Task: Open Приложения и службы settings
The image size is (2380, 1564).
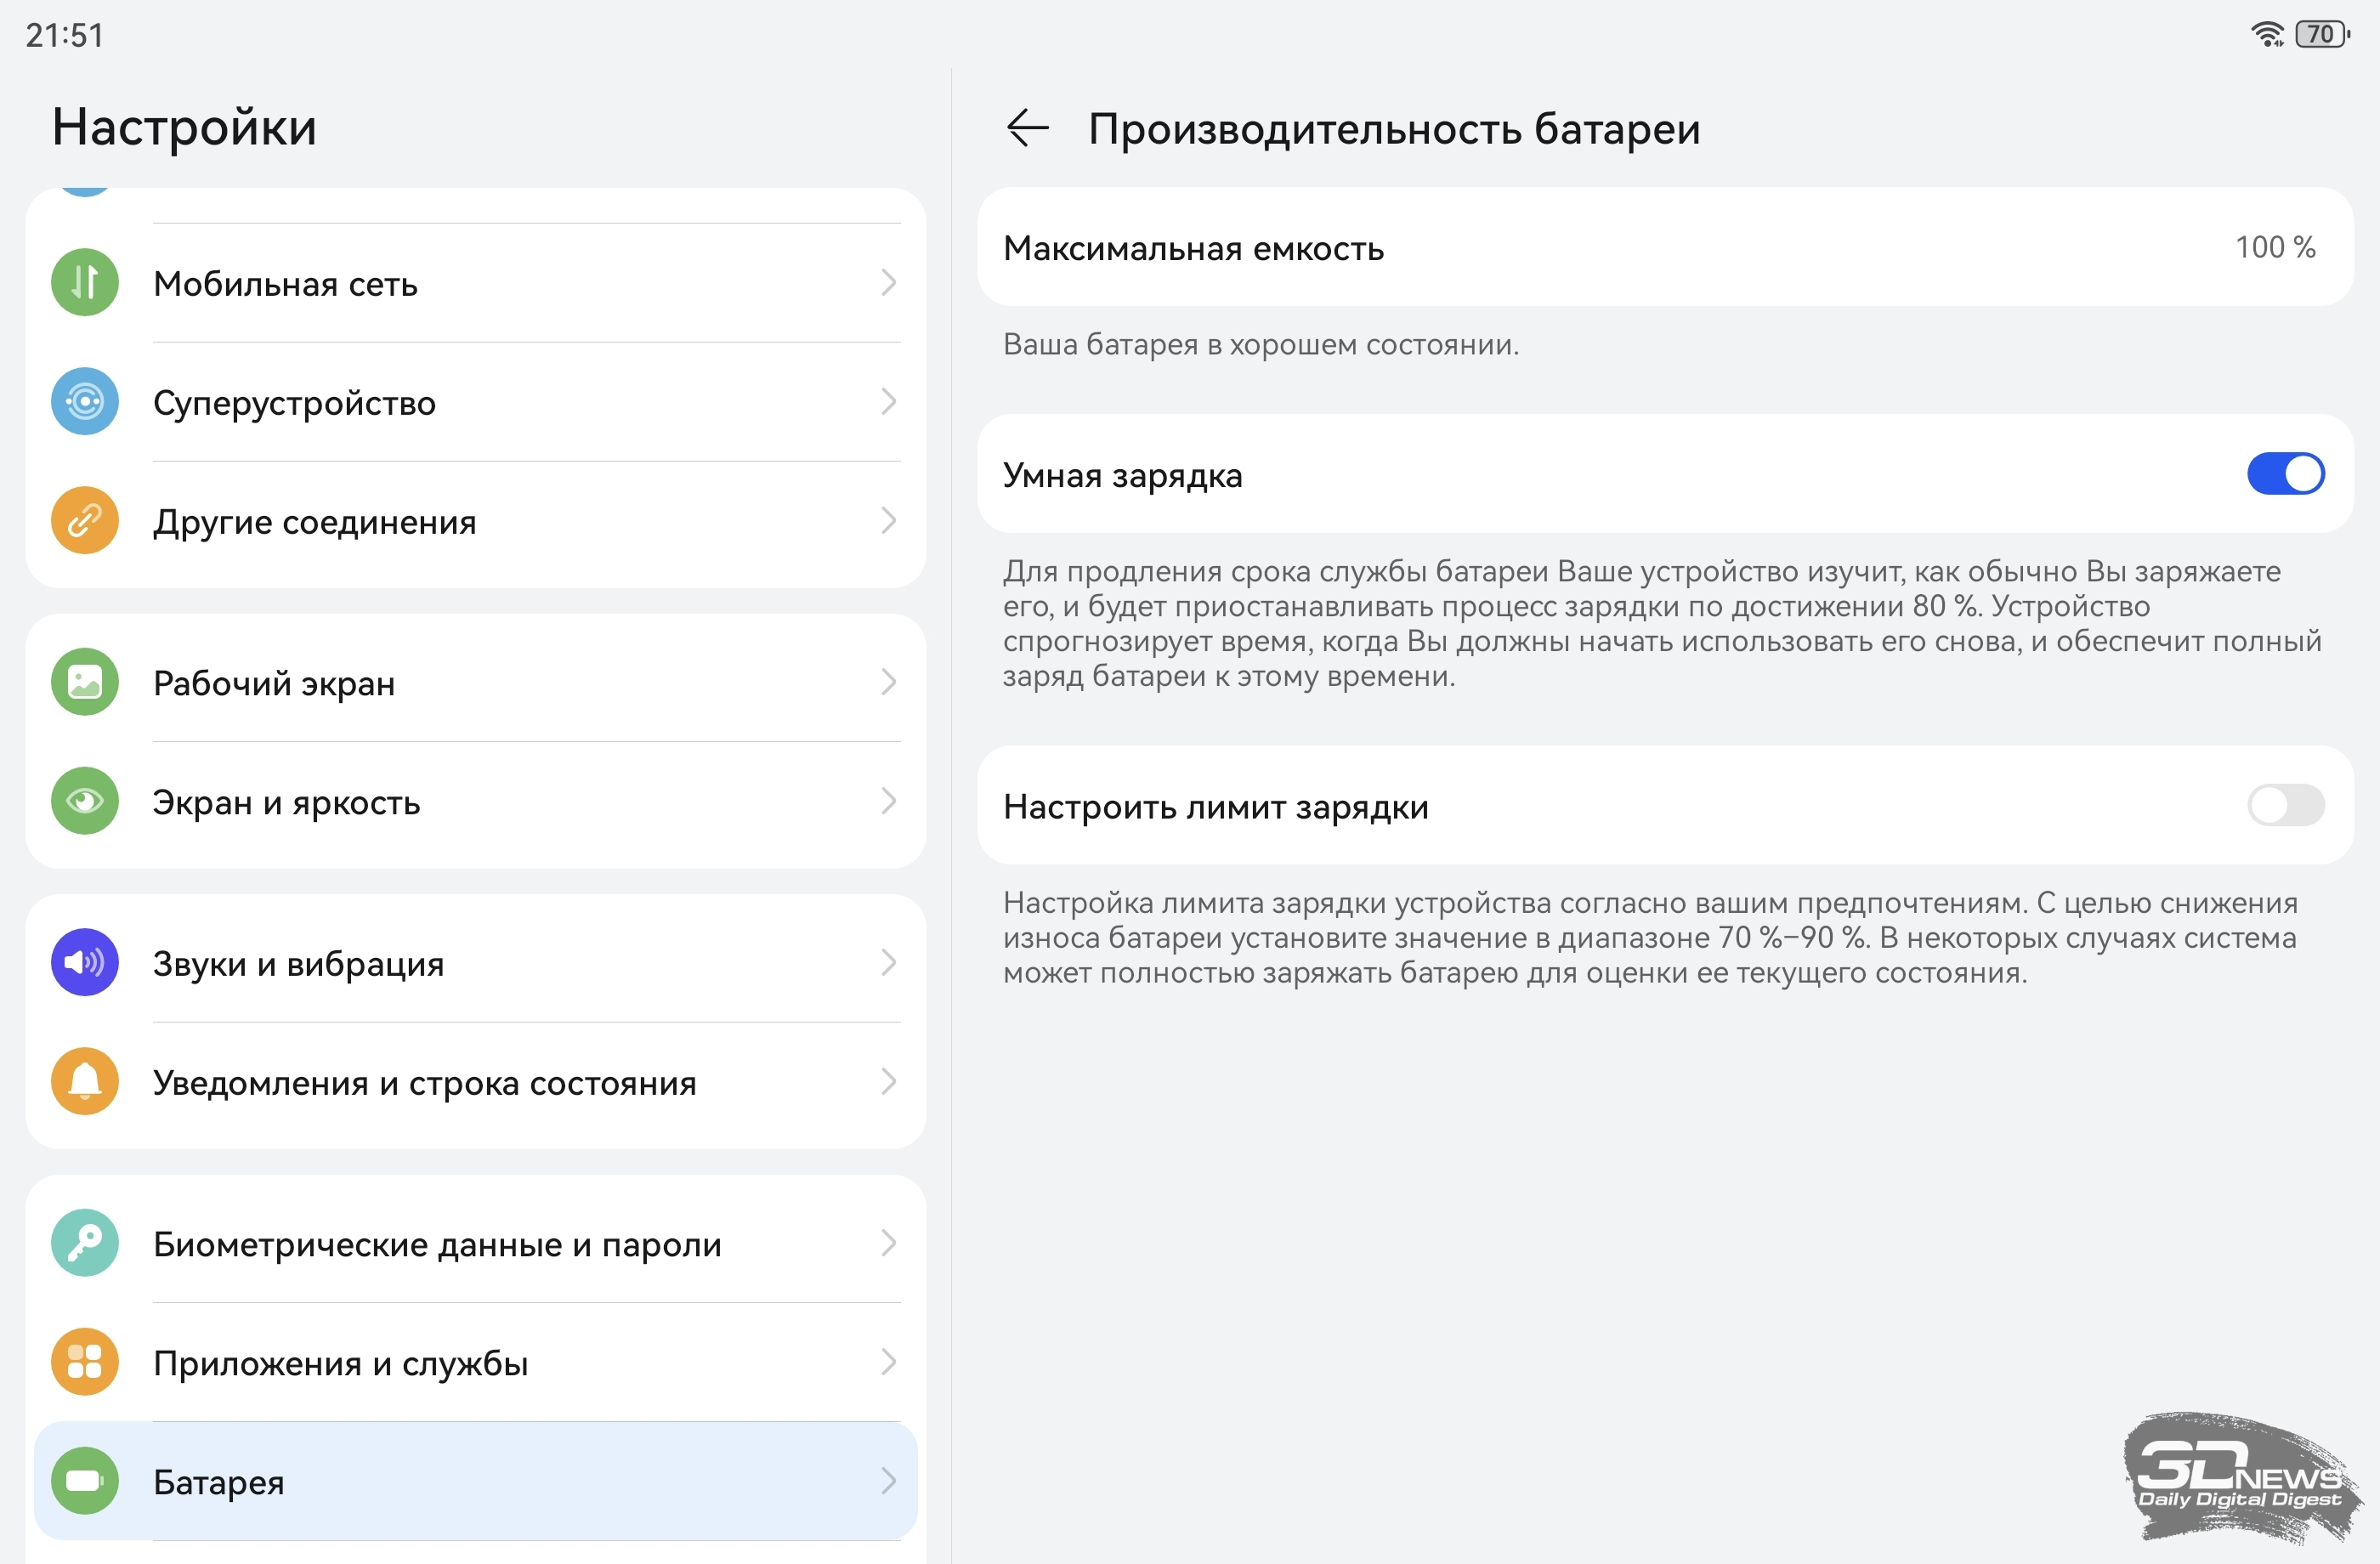Action: pos(340,1363)
